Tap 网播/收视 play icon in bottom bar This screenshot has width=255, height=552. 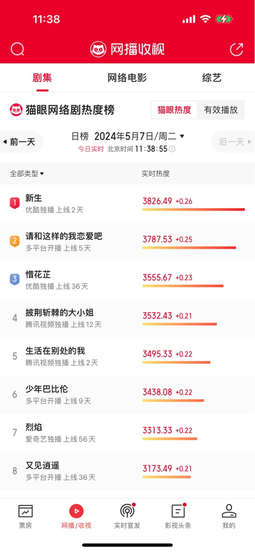[x=76, y=511]
